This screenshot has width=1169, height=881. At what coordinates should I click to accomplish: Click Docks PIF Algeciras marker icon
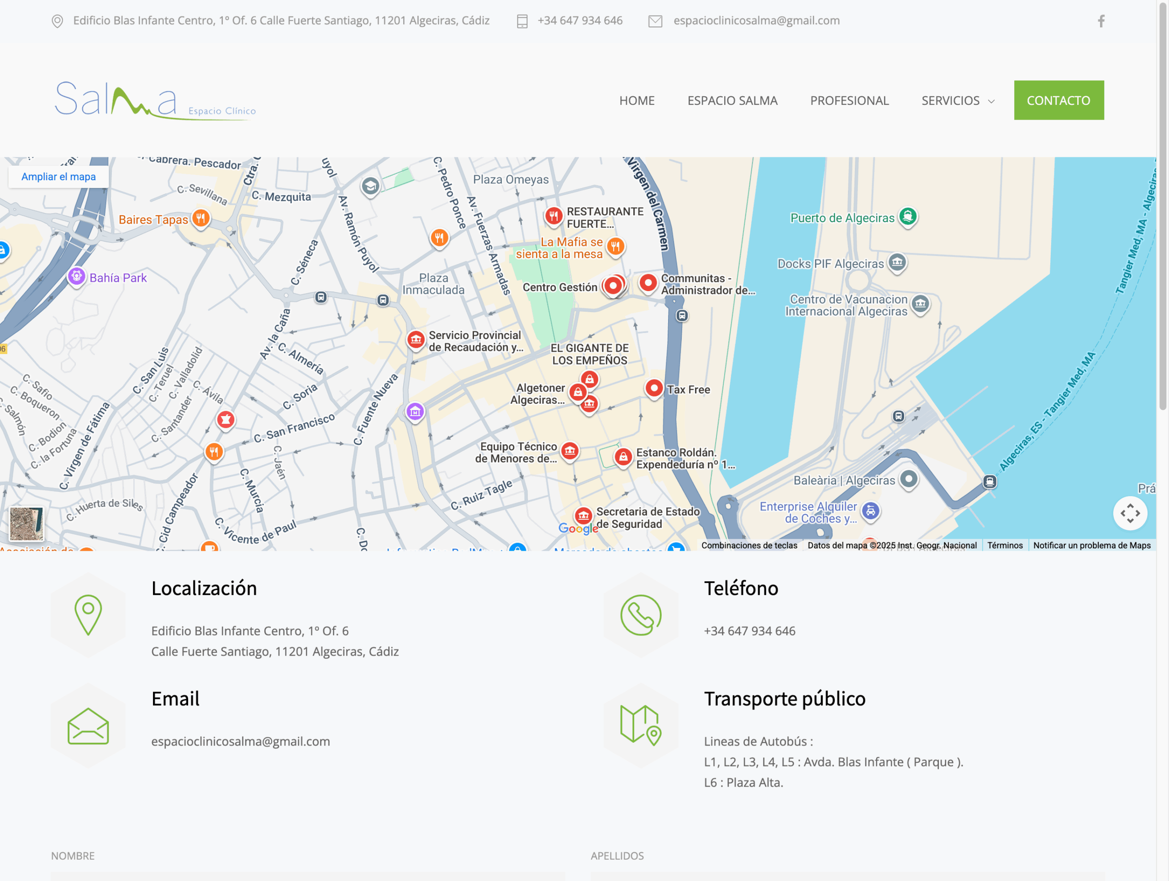click(897, 262)
